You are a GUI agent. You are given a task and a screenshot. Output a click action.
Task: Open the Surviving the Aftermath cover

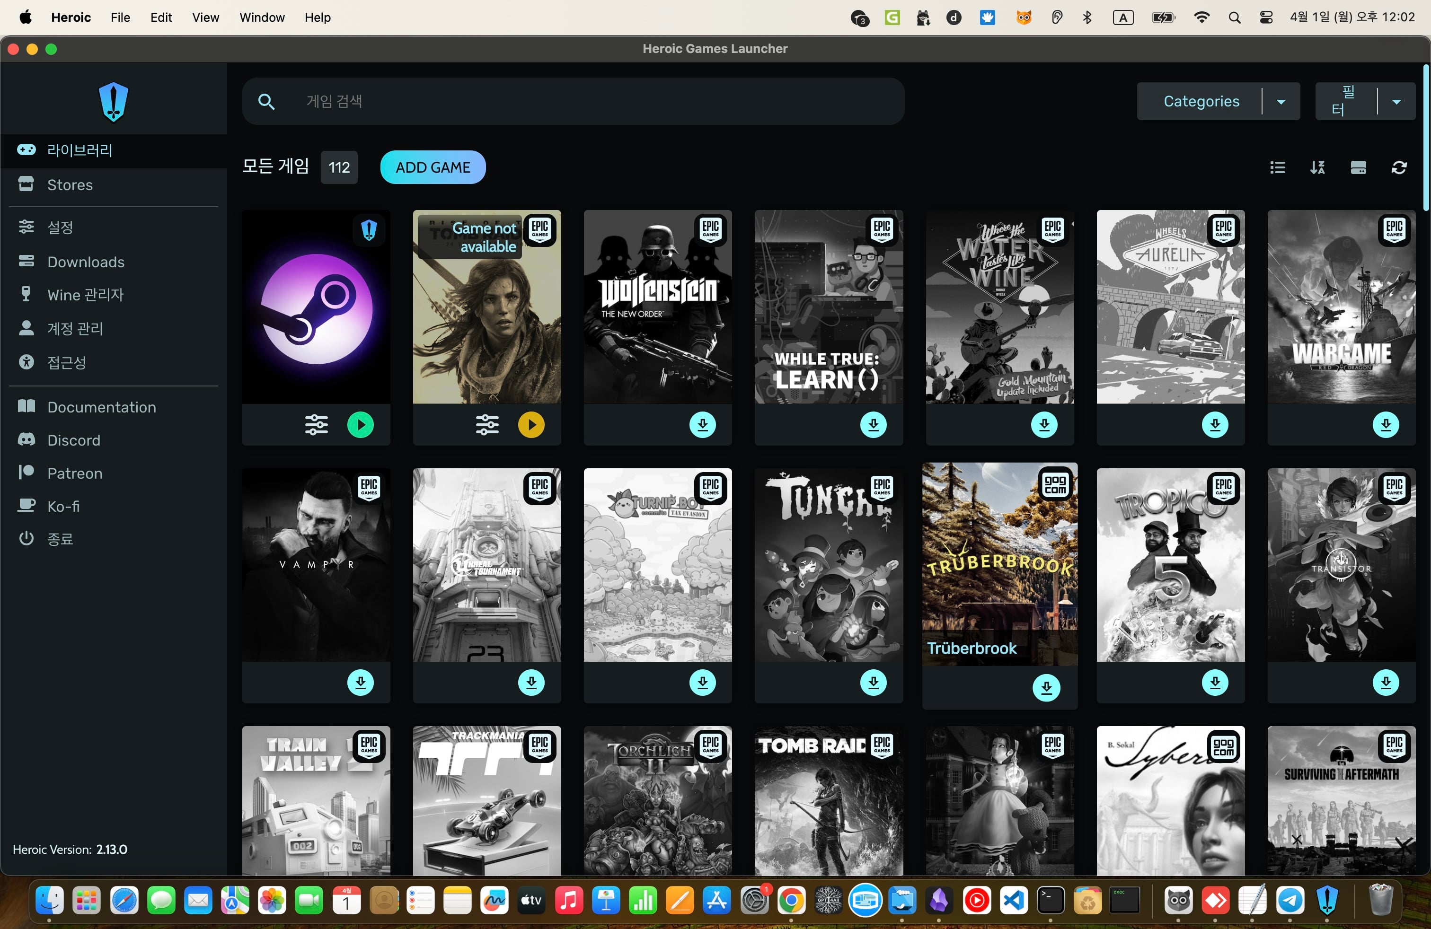(x=1342, y=800)
